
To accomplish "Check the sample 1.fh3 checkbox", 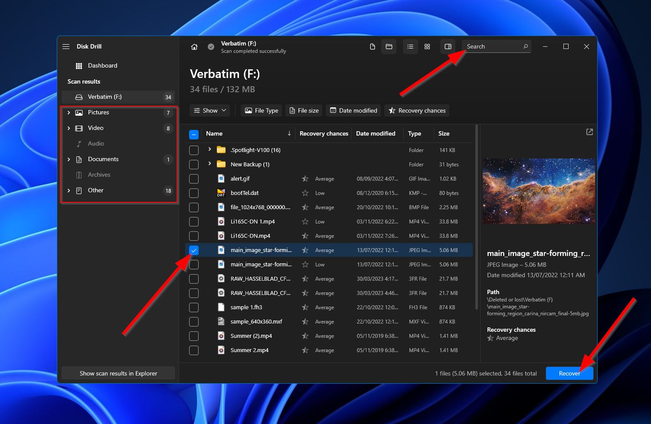I will click(x=194, y=307).
